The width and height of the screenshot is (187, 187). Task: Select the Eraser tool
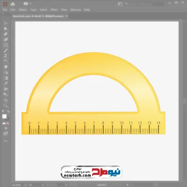(6, 67)
